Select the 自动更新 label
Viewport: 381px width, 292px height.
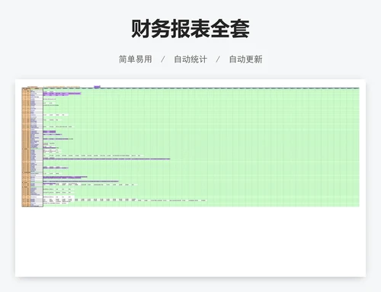245,59
